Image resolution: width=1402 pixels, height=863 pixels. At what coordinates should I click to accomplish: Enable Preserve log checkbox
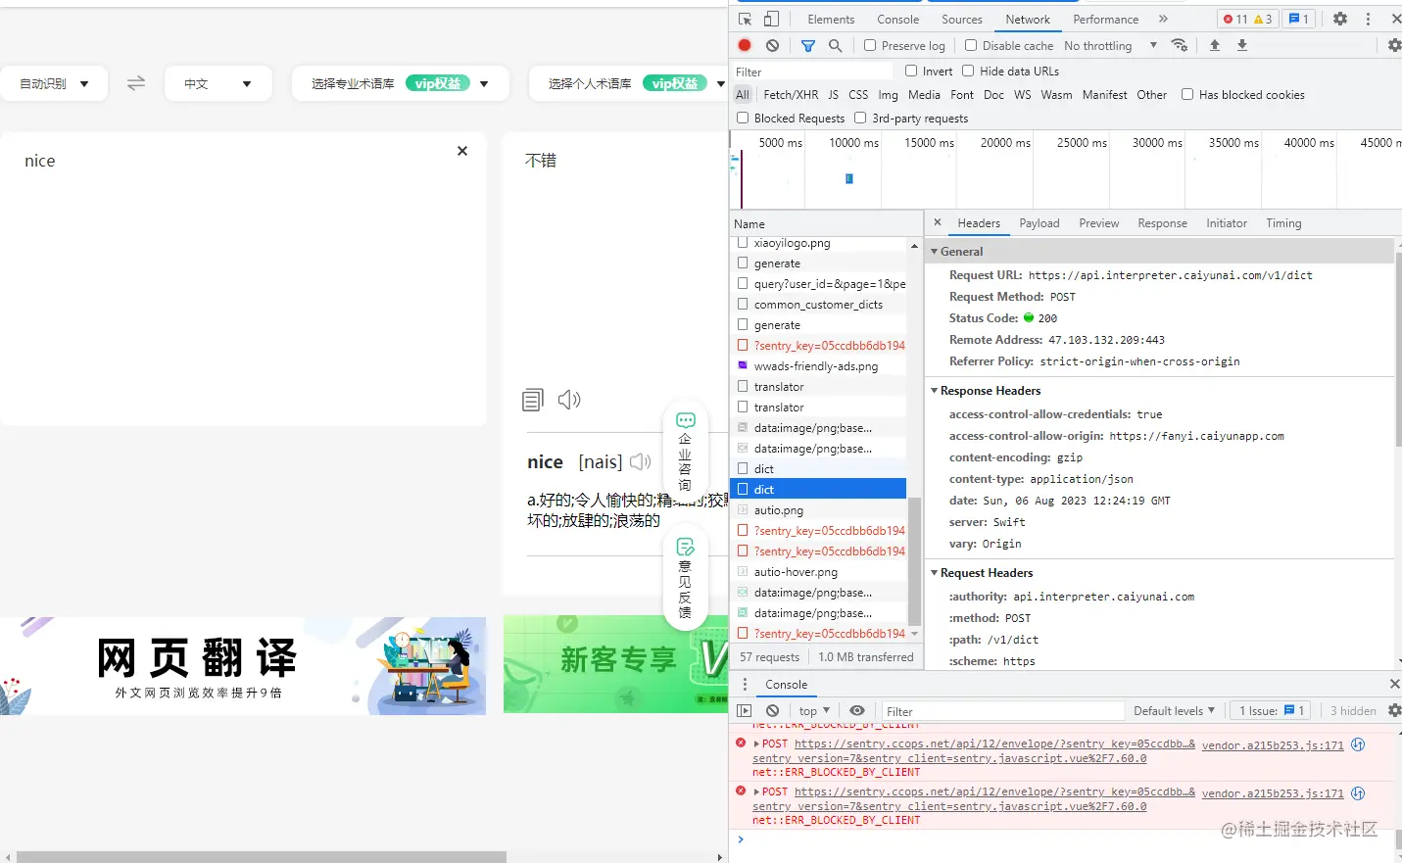[x=870, y=45]
